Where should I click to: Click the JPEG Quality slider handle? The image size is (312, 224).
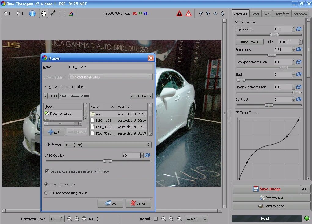click(x=107, y=161)
